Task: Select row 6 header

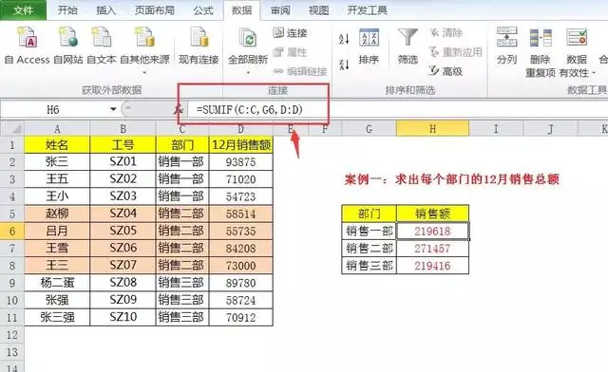Action: coord(12,231)
